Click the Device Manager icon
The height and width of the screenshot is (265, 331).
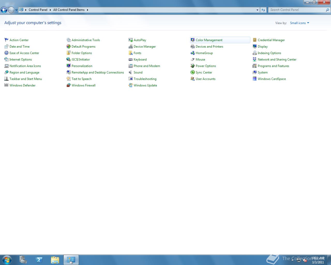131,46
